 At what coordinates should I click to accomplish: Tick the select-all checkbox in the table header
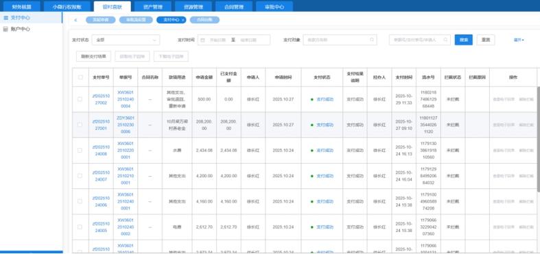(x=80, y=77)
